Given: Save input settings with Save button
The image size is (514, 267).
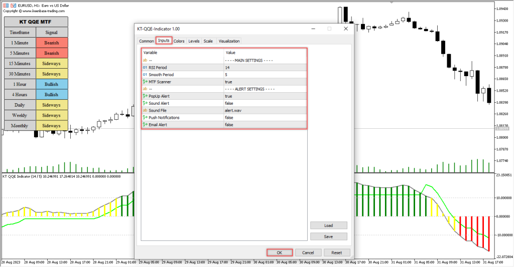Looking at the screenshot, I should pos(329,236).
